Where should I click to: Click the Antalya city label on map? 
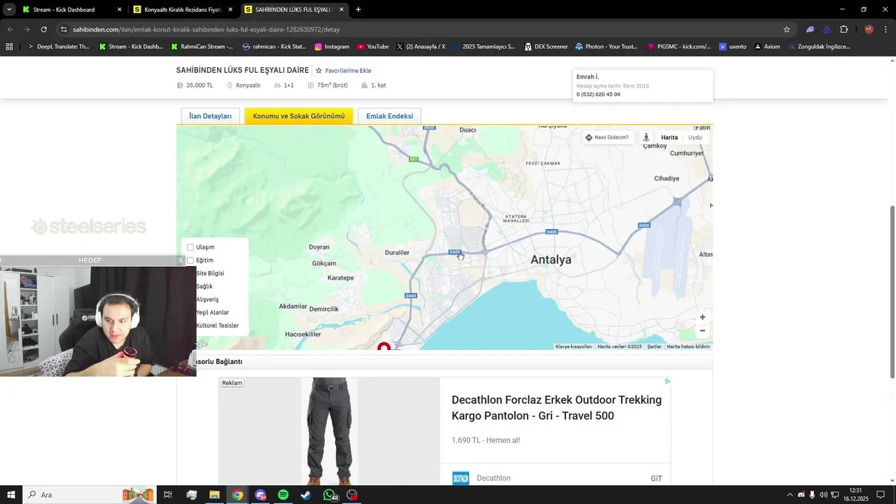[551, 260]
